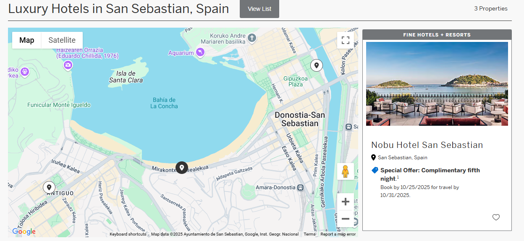The image size is (524, 241).
Task: Click the Funicular Monte Igueldo label
Action: pyautogui.click(x=59, y=105)
